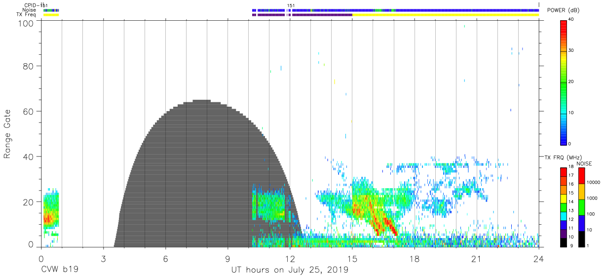Click the x-axis tick label '0'

point(41,258)
